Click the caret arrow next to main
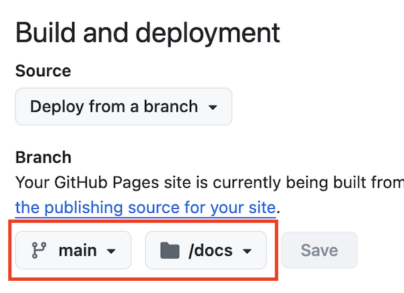 (x=112, y=251)
